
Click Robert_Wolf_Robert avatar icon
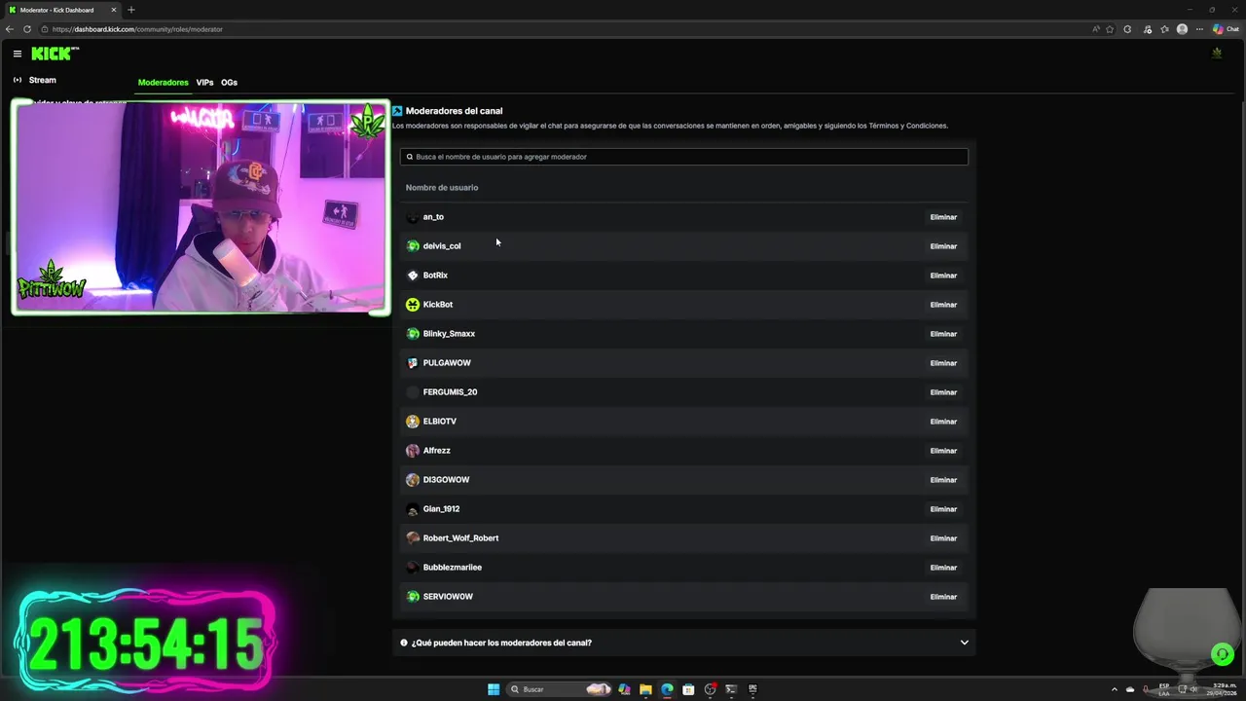413,538
